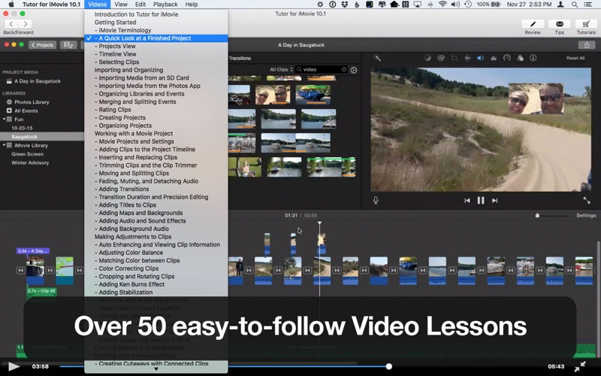Open the View menu
The height and width of the screenshot is (376, 601).
121,5
